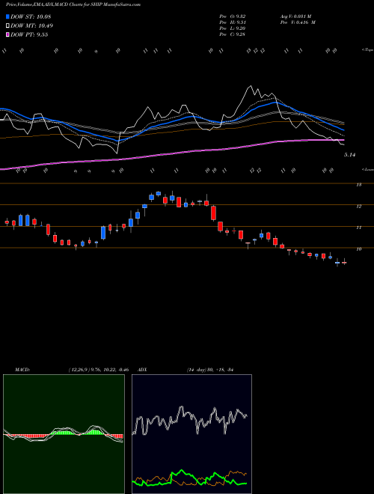Click the '<Lows' label at right edge

coord(367,169)
